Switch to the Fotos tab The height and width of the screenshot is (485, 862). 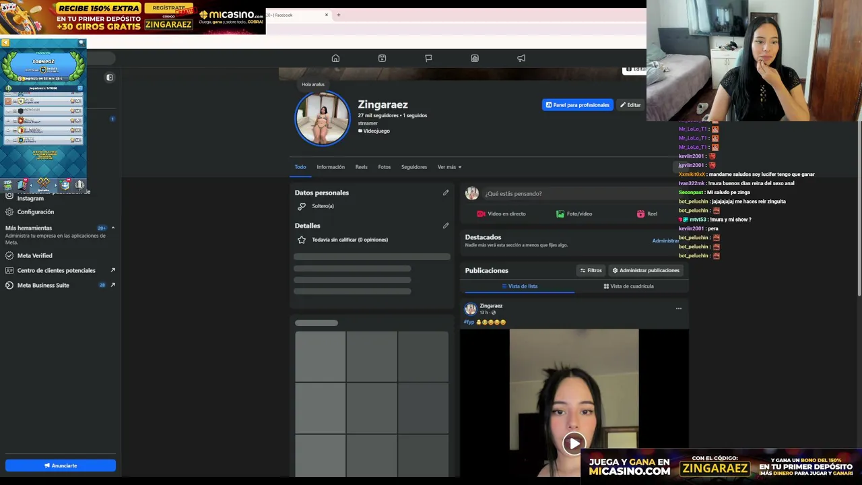(385, 167)
